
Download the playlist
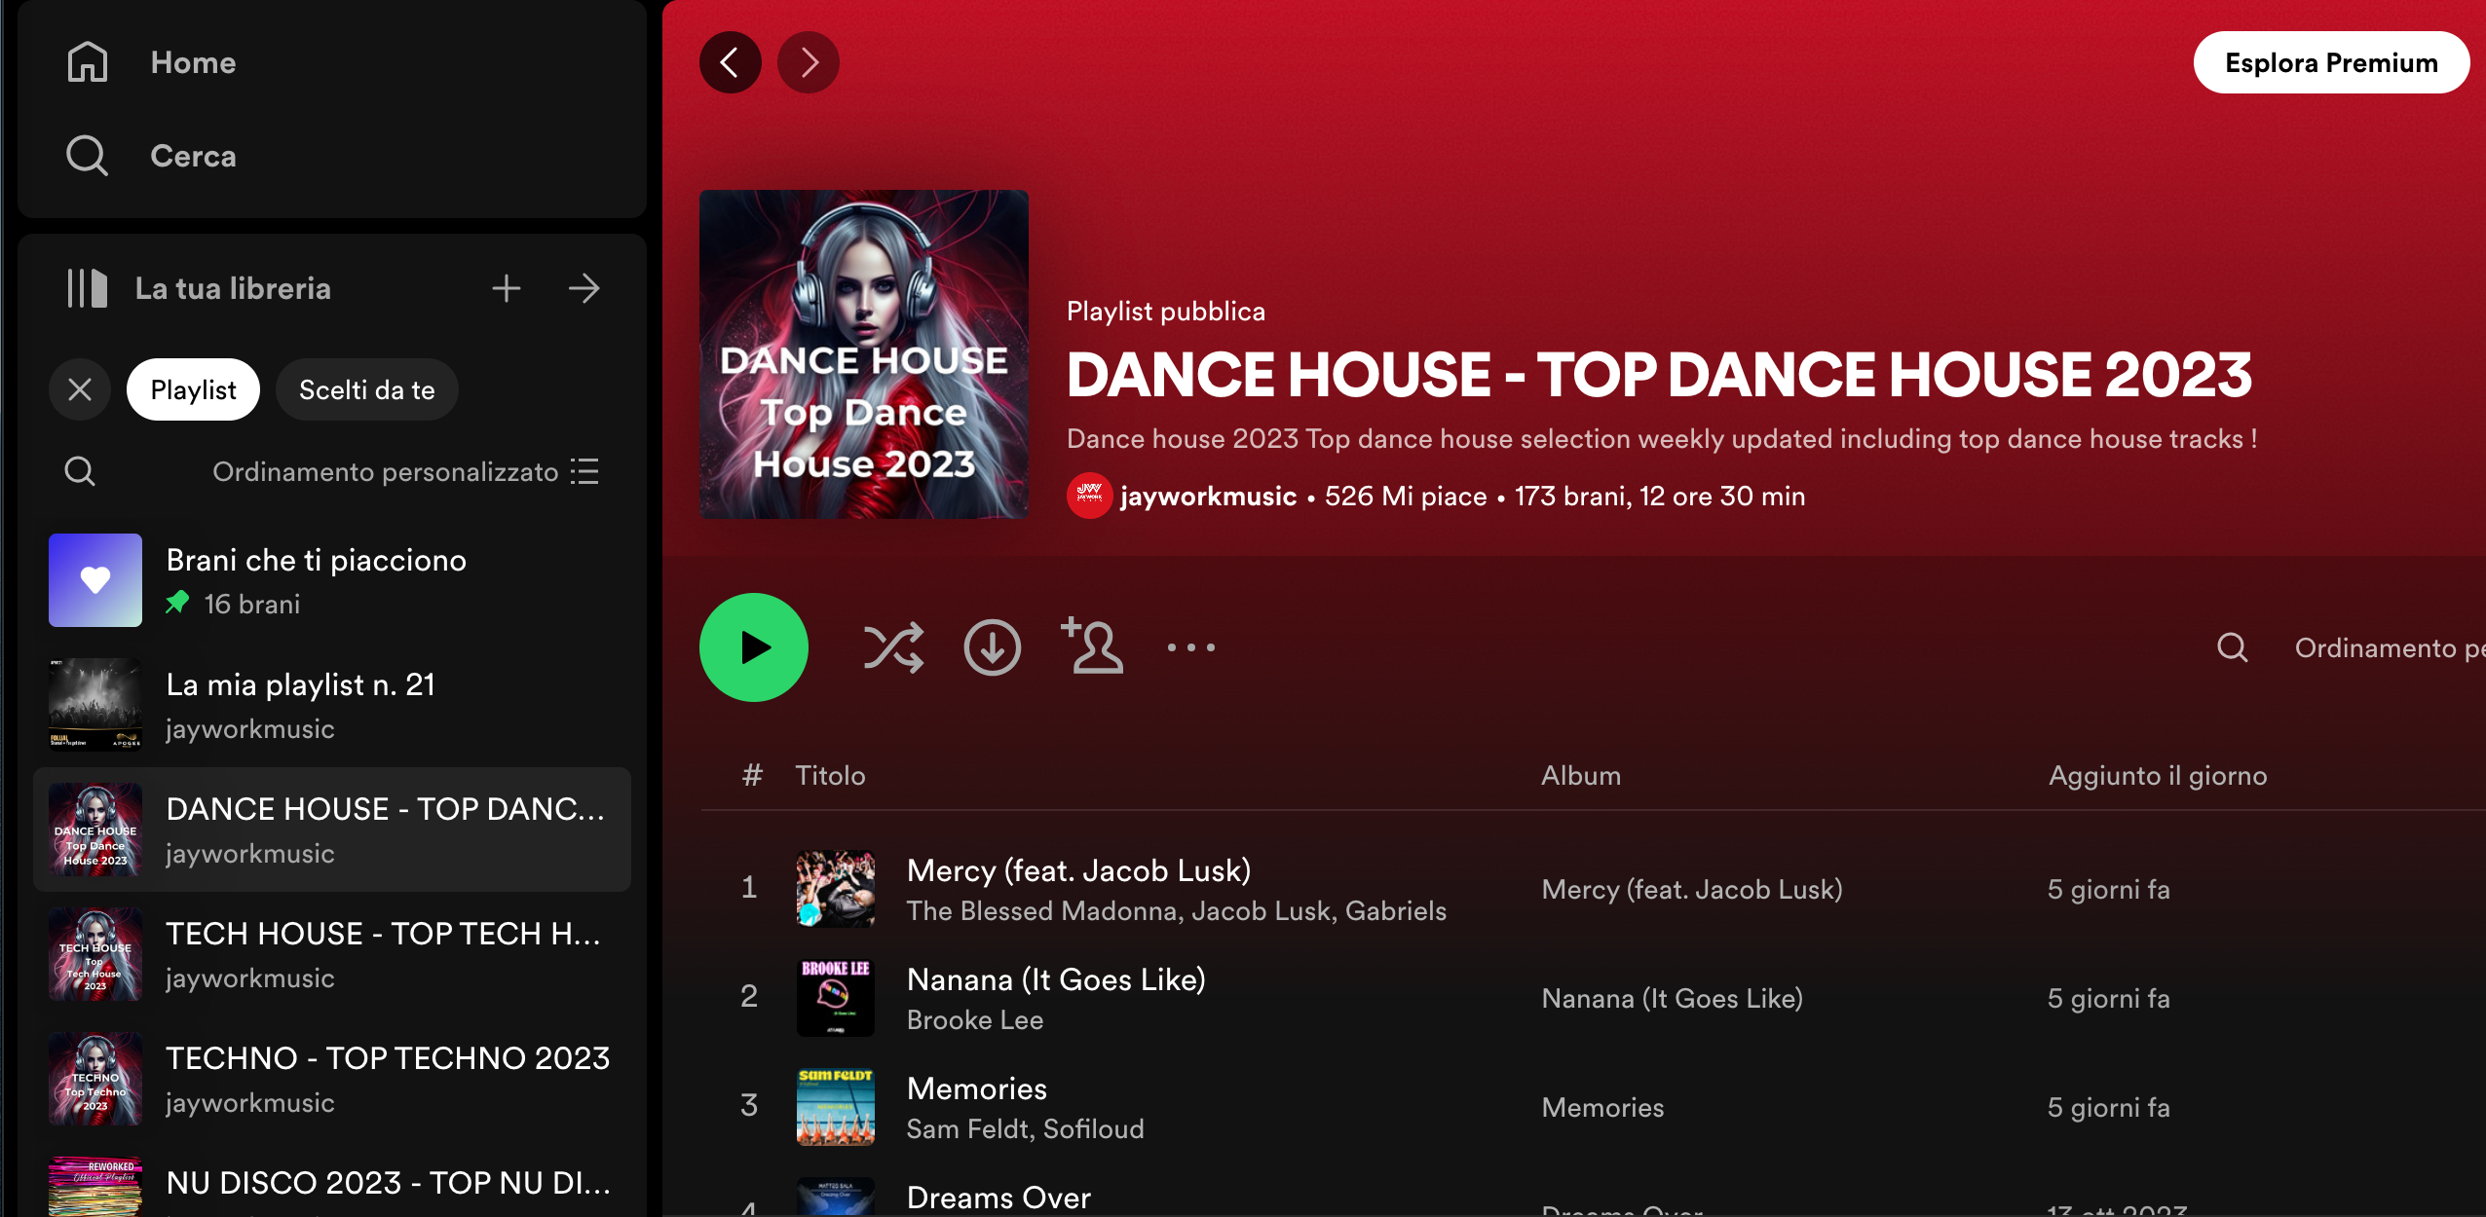click(993, 647)
